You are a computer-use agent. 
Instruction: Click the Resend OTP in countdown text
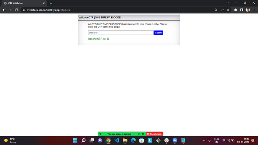click(x=98, y=39)
